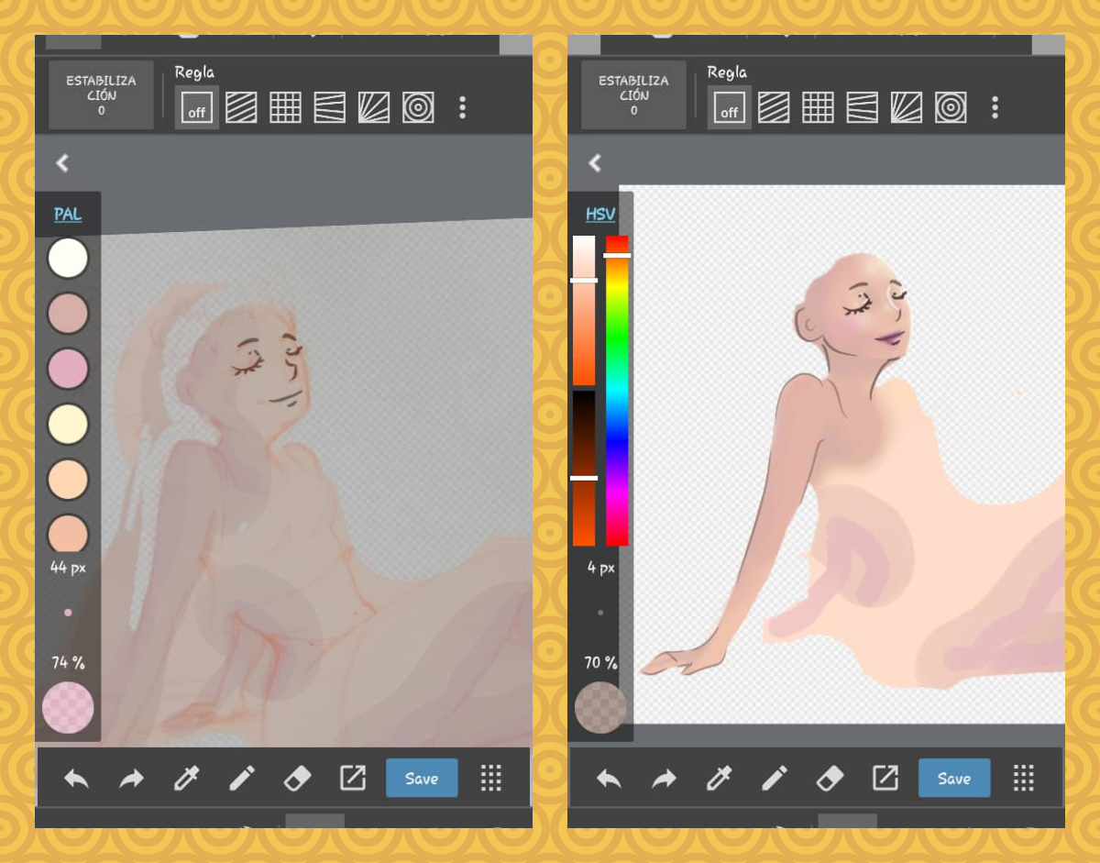Choose parallel lines ruler in left screenshot

pos(241,107)
